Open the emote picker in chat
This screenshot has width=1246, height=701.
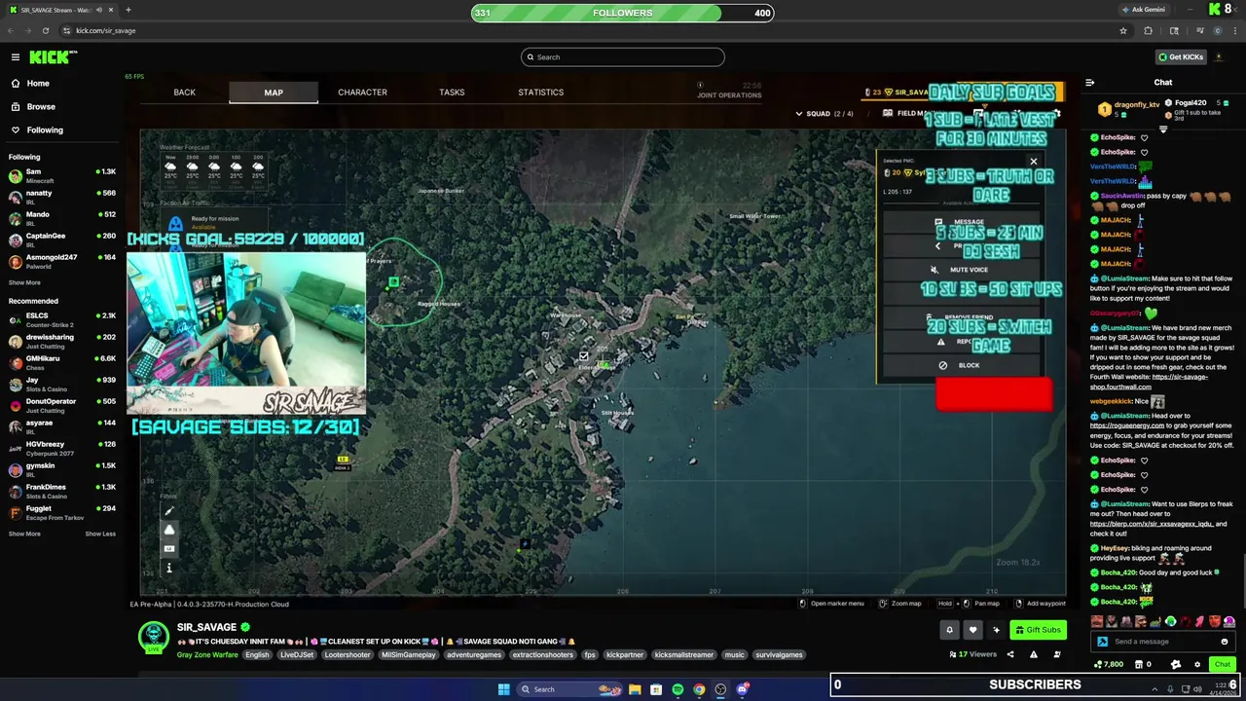pos(1225,643)
